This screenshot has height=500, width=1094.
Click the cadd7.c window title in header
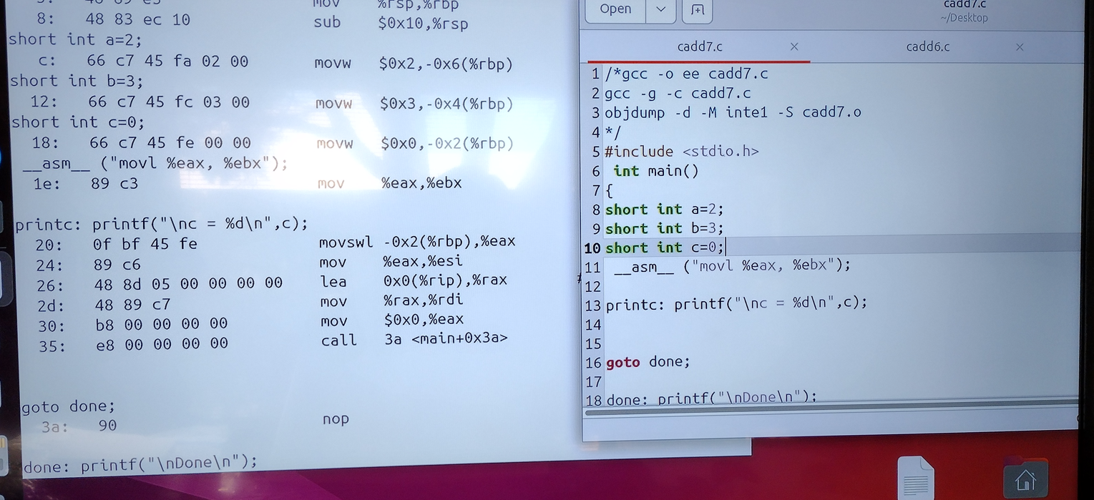964,6
